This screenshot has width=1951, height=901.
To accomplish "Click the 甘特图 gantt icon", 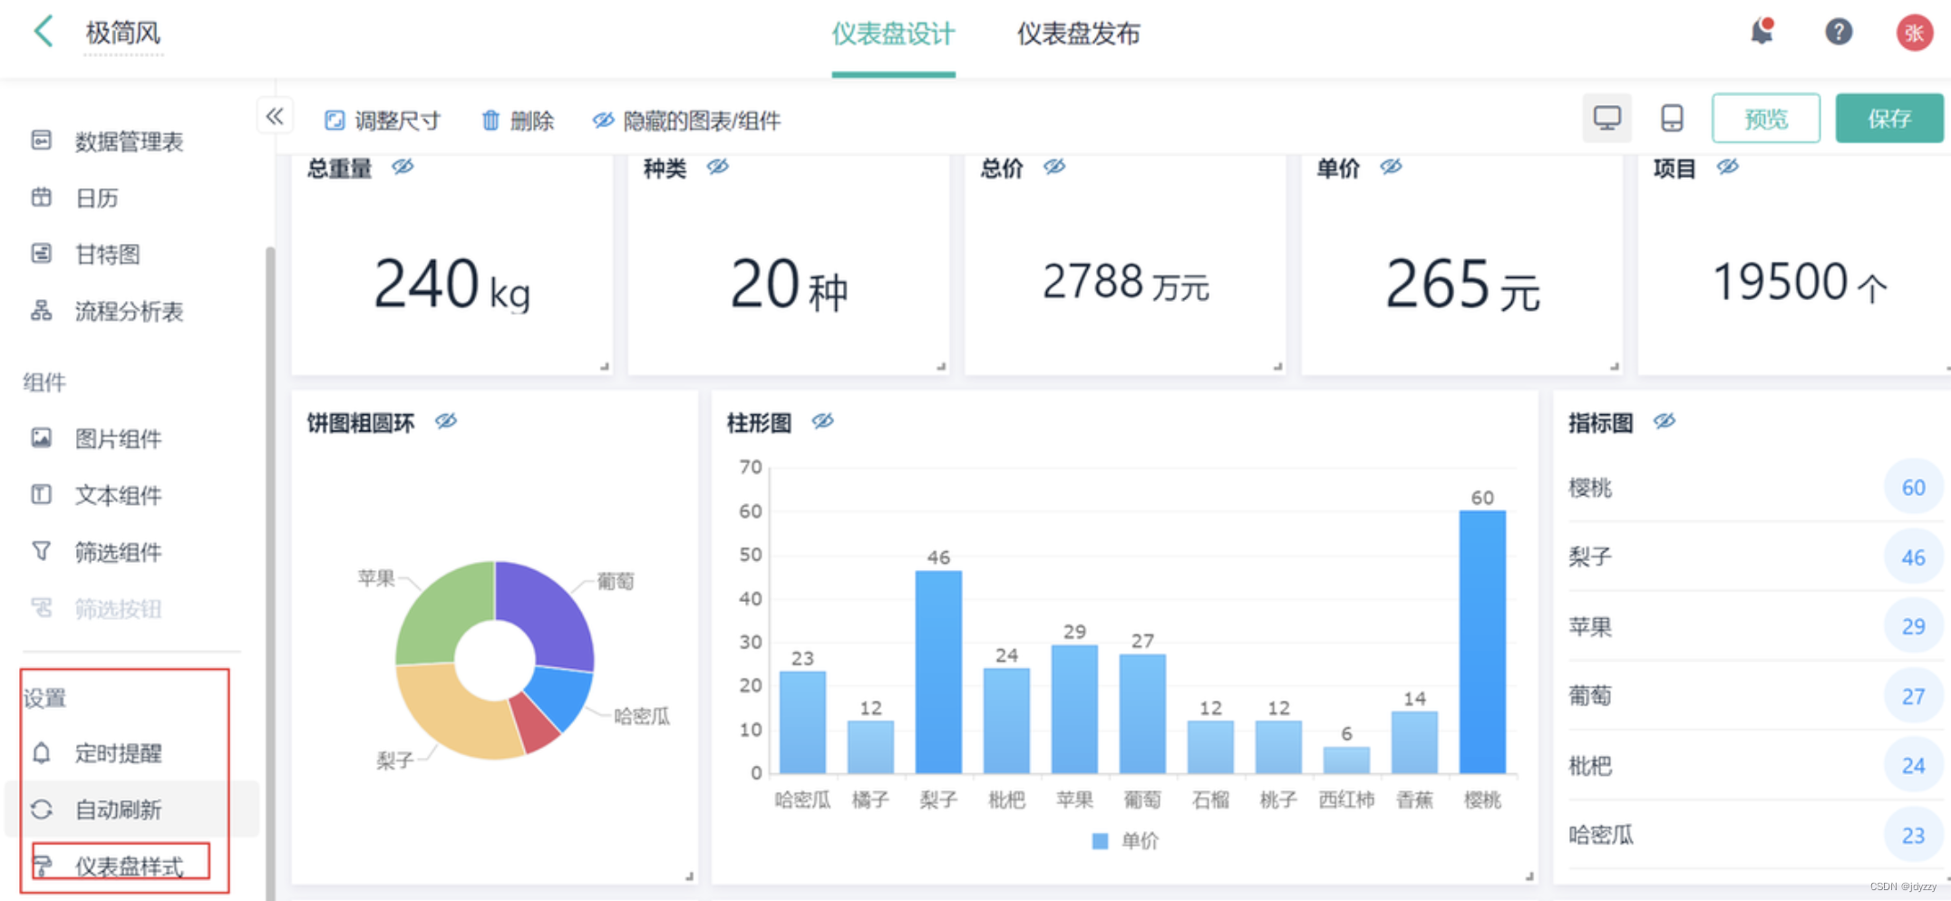I will (x=41, y=253).
